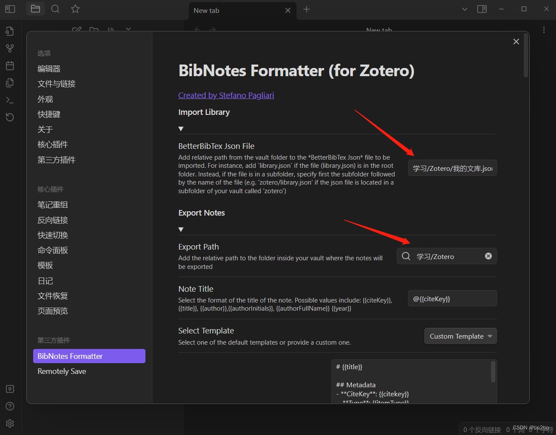Image resolution: width=556 pixels, height=435 pixels.
Task: Click the Note Title format field
Action: coord(452,298)
